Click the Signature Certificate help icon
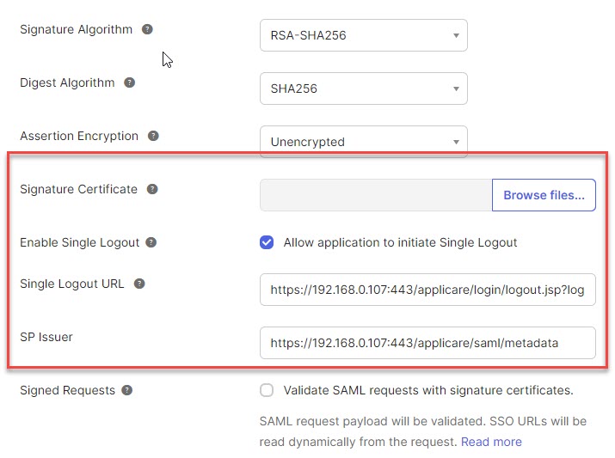The height and width of the screenshot is (458, 615). tap(152, 189)
